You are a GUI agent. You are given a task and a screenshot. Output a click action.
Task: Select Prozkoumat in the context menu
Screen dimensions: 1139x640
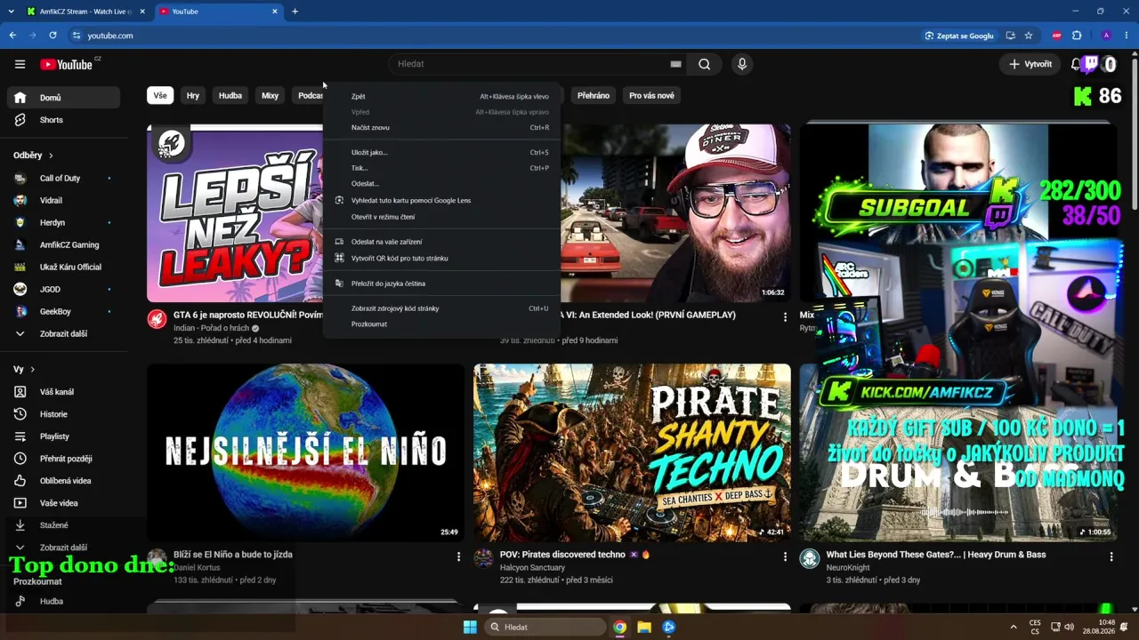coord(442,324)
